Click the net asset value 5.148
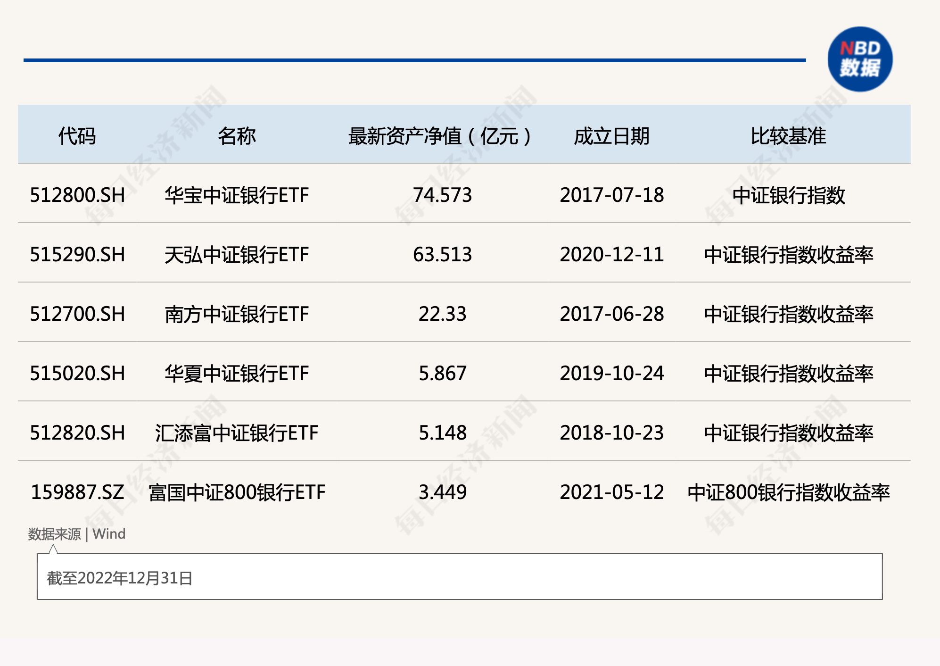This screenshot has width=940, height=666. click(442, 433)
